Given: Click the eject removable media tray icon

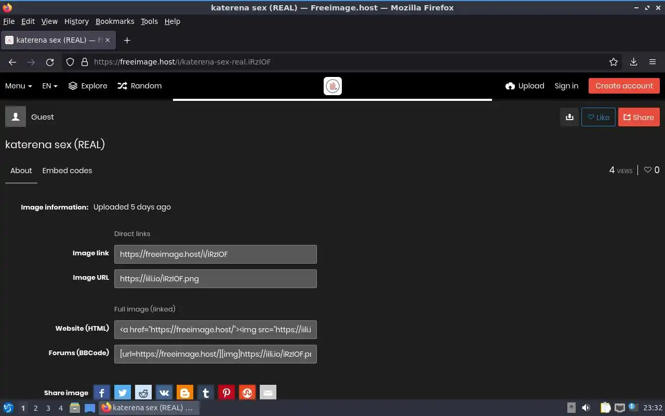Looking at the screenshot, I should tap(571, 408).
